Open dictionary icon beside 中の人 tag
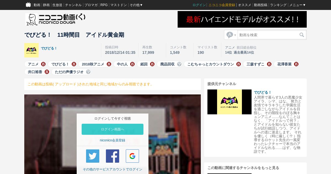The width and height of the screenshot is (331, 174). click(x=132, y=64)
